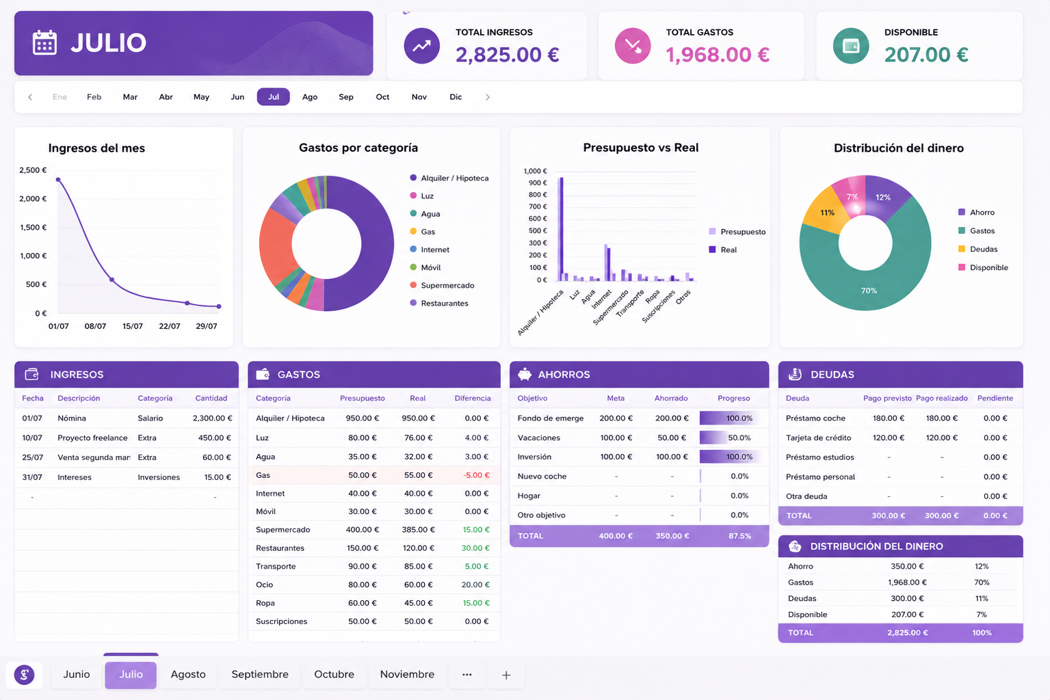Click the Deudas header coin icon
The image size is (1050, 700).
tap(795, 374)
